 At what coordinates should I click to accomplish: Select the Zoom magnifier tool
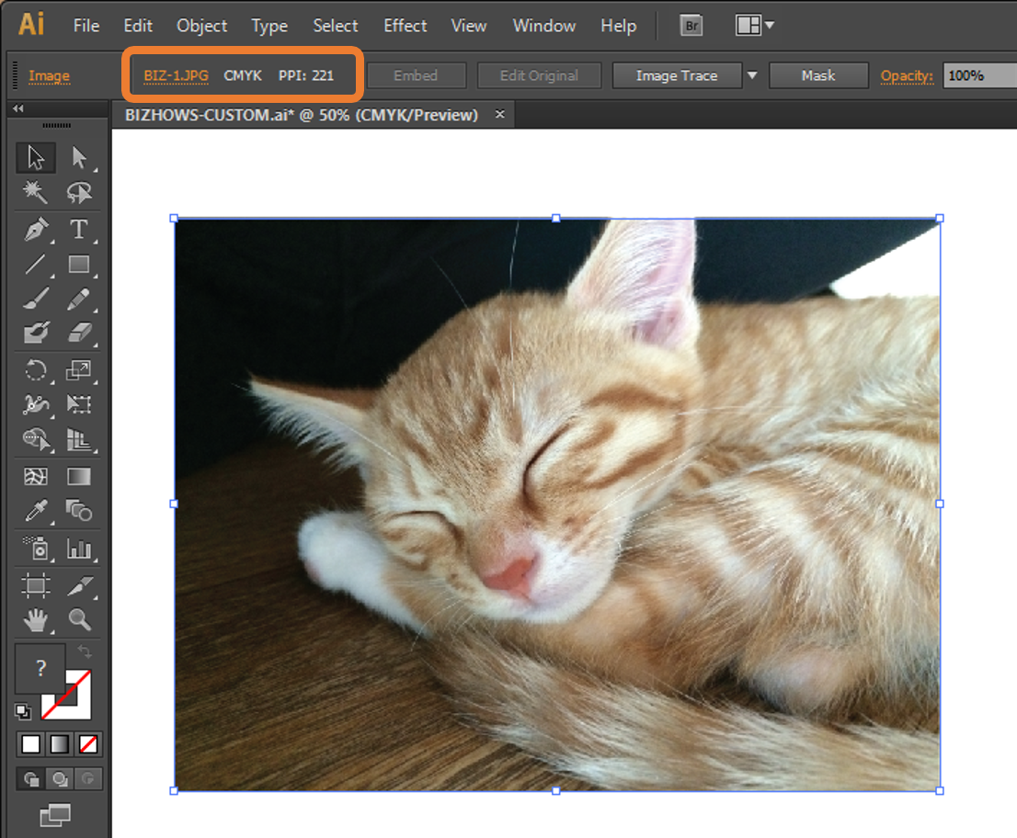click(x=79, y=620)
